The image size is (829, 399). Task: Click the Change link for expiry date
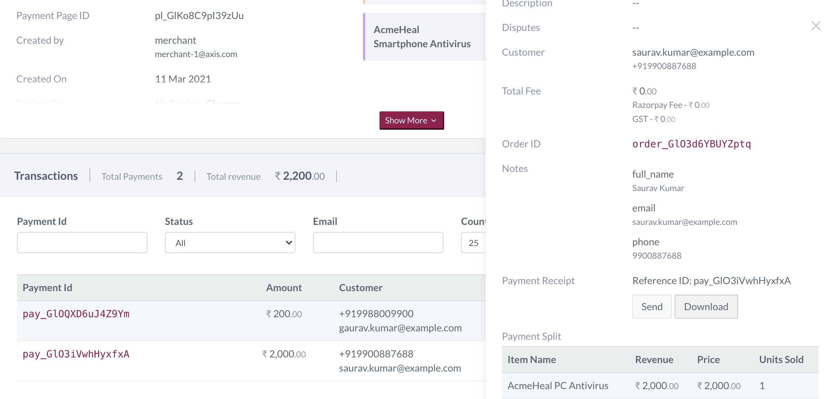(222, 103)
